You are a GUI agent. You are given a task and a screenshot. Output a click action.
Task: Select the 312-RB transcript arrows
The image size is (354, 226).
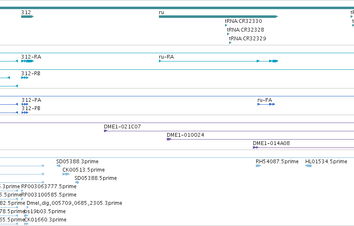coord(25,78)
